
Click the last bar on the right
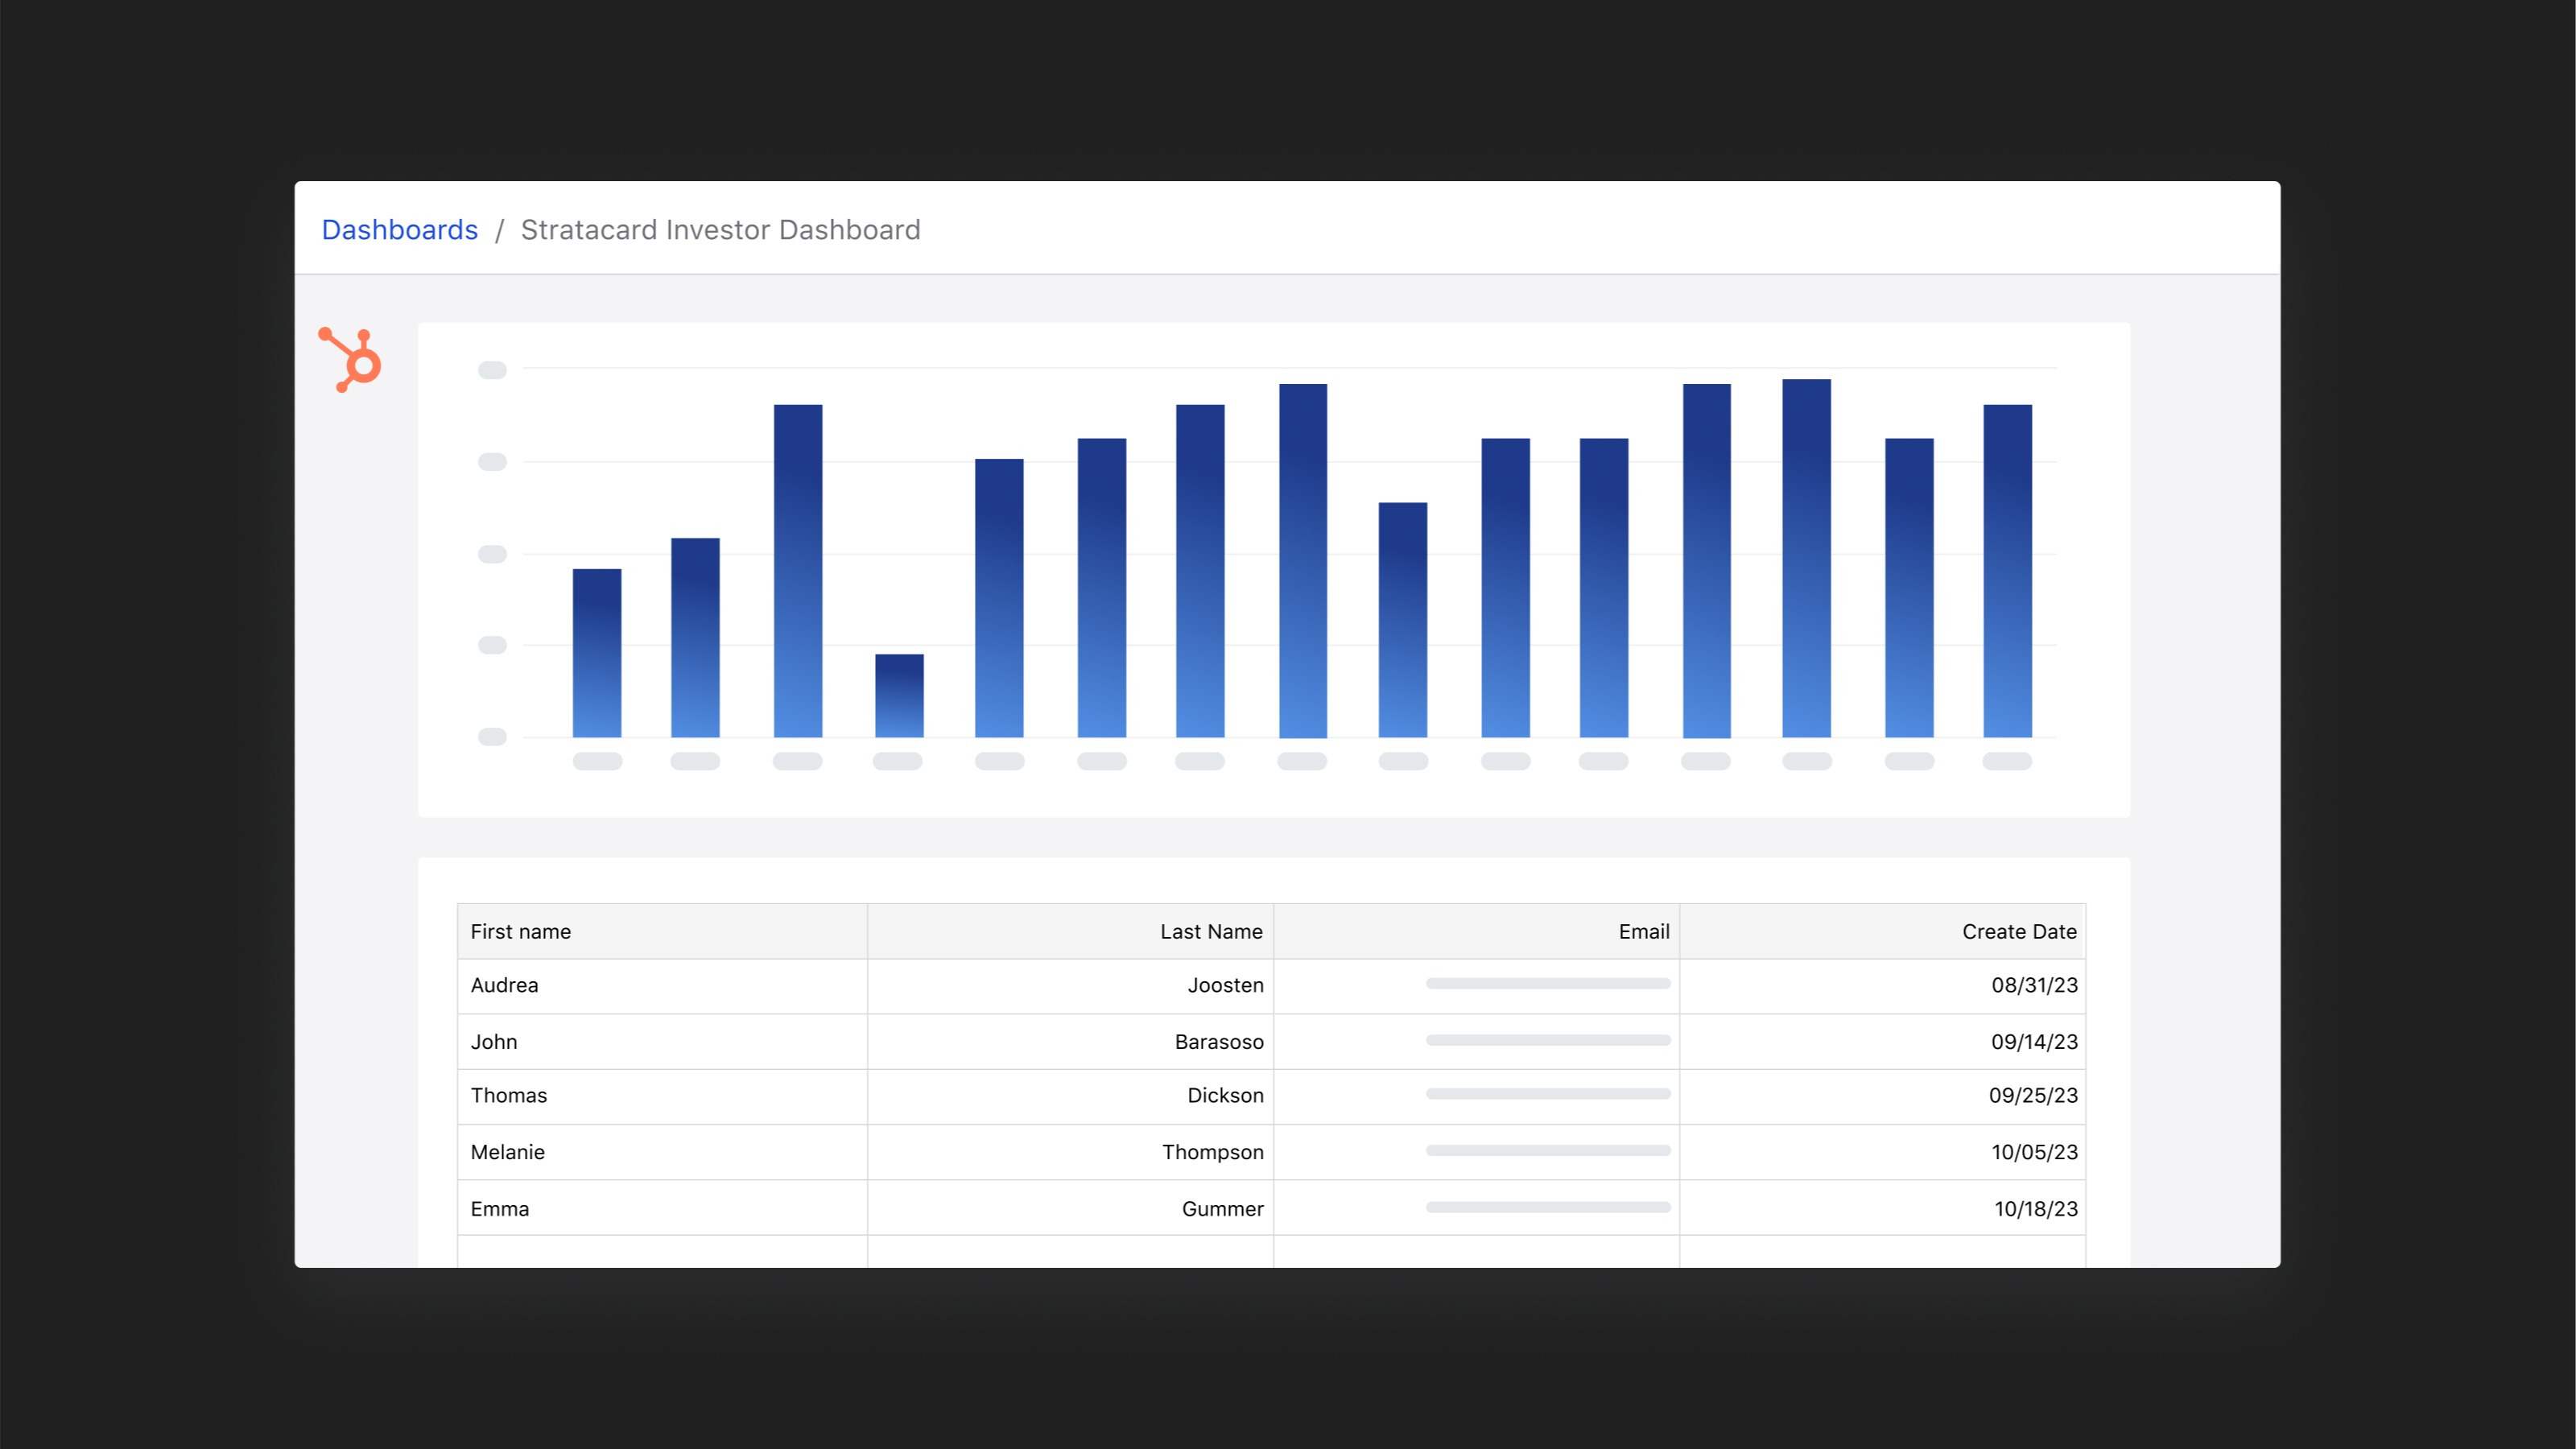pyautogui.click(x=2006, y=570)
